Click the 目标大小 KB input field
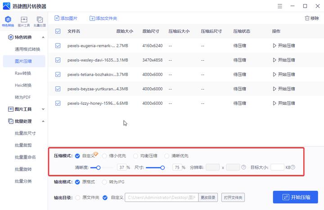 277,167
